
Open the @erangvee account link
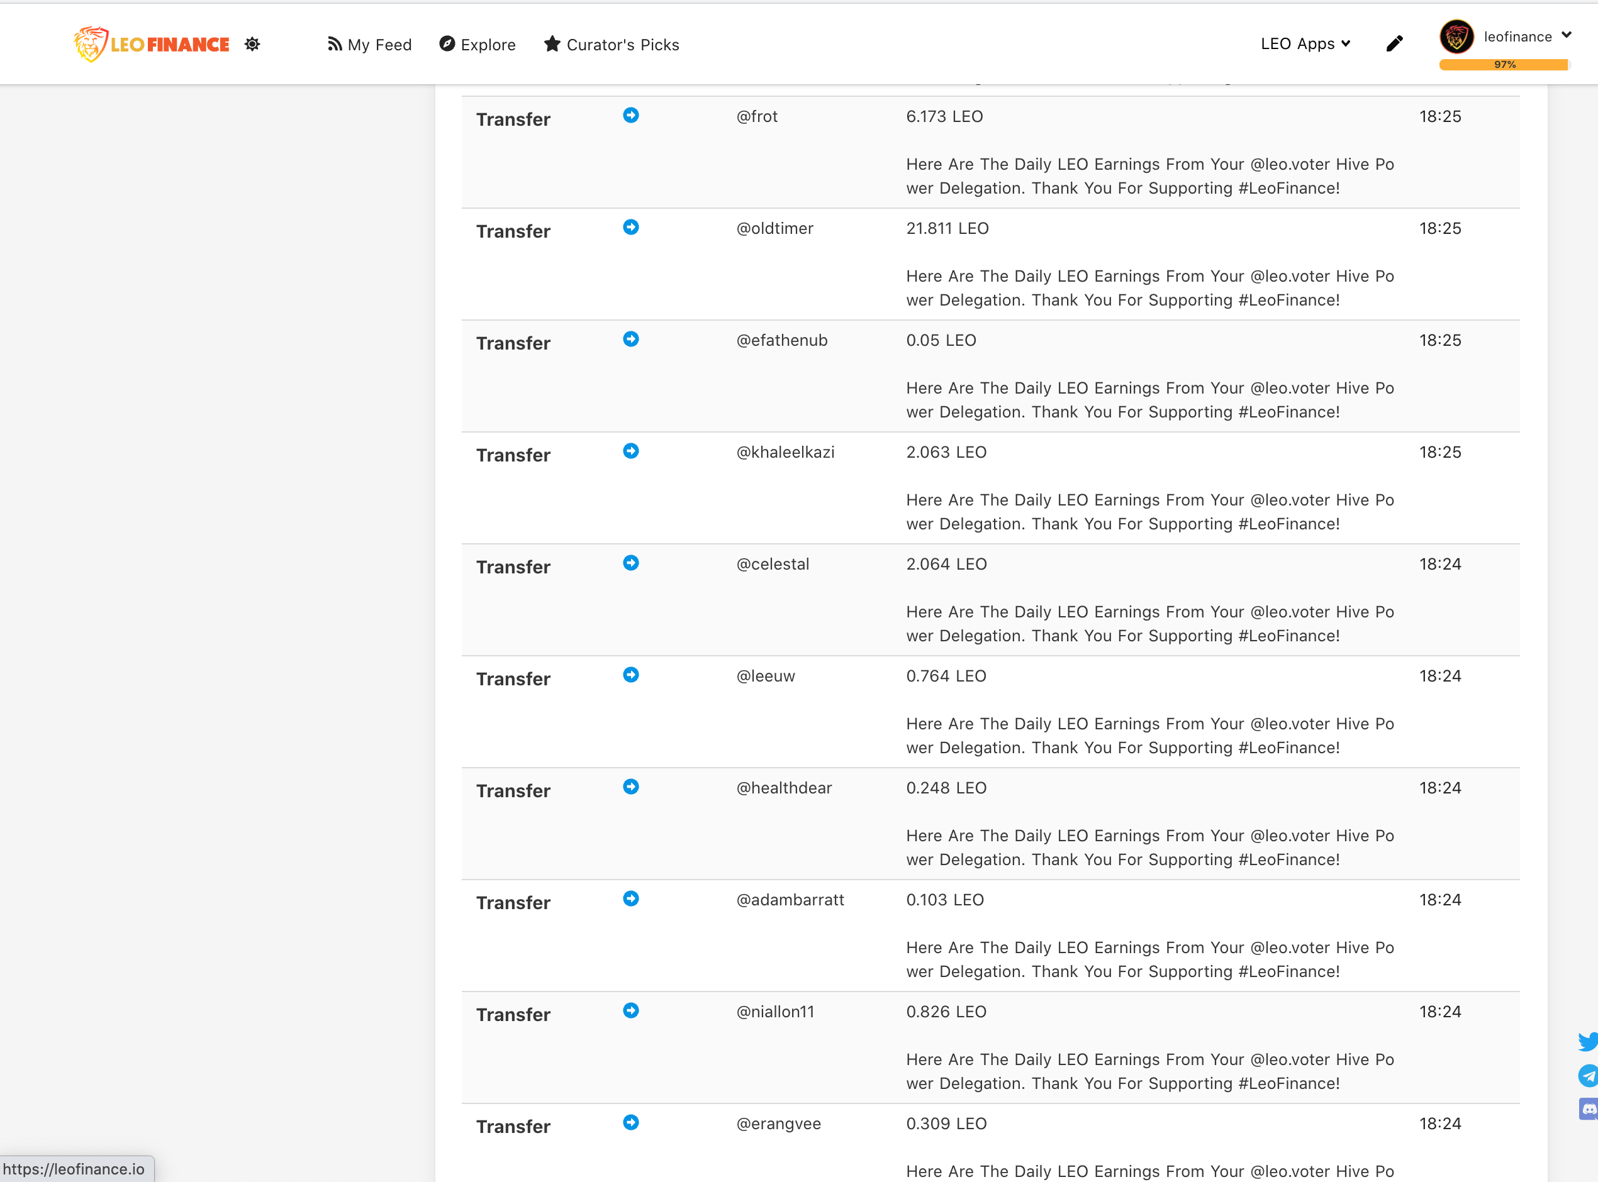[x=778, y=1124]
